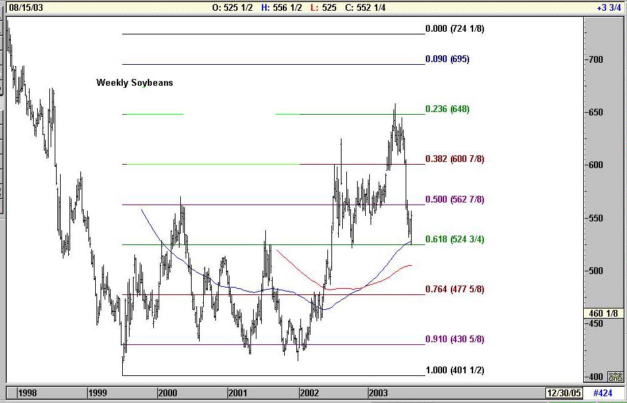Click the high value 556 1/2
Viewport: 627px width, 403px height.
click(287, 7)
